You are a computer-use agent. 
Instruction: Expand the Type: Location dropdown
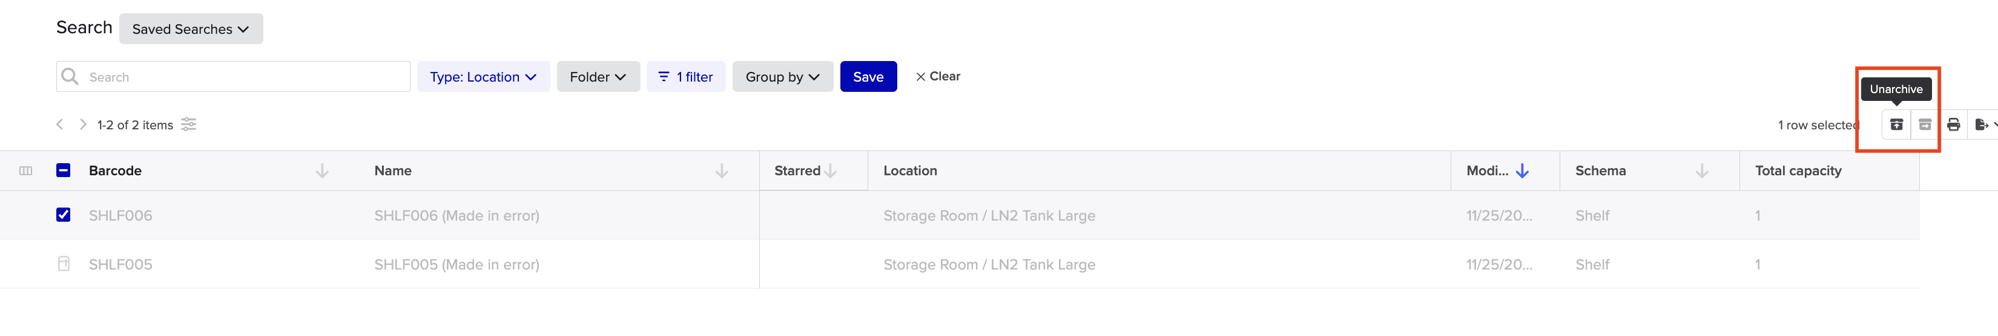483,77
